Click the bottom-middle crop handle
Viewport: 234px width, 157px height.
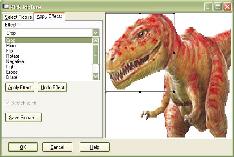(140, 92)
